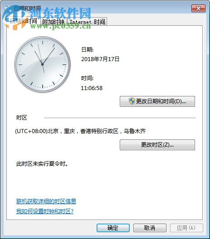The image size is (210, 239).
Task: Follow the 我如何设置时钟和时区? help link
Action: [x=45, y=211]
